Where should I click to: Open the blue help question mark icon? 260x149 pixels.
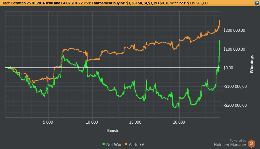[x=257, y=3]
